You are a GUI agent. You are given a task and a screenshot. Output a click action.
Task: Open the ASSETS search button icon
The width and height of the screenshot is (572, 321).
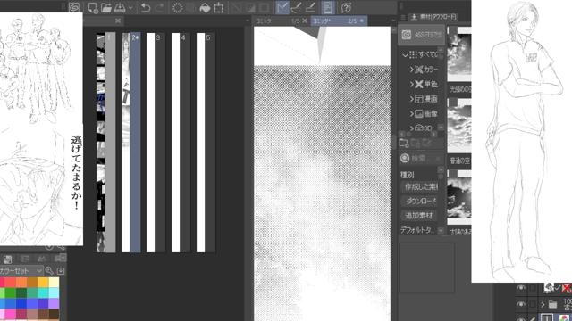[421, 35]
